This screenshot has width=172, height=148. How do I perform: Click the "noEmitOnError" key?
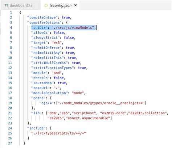[46, 48]
